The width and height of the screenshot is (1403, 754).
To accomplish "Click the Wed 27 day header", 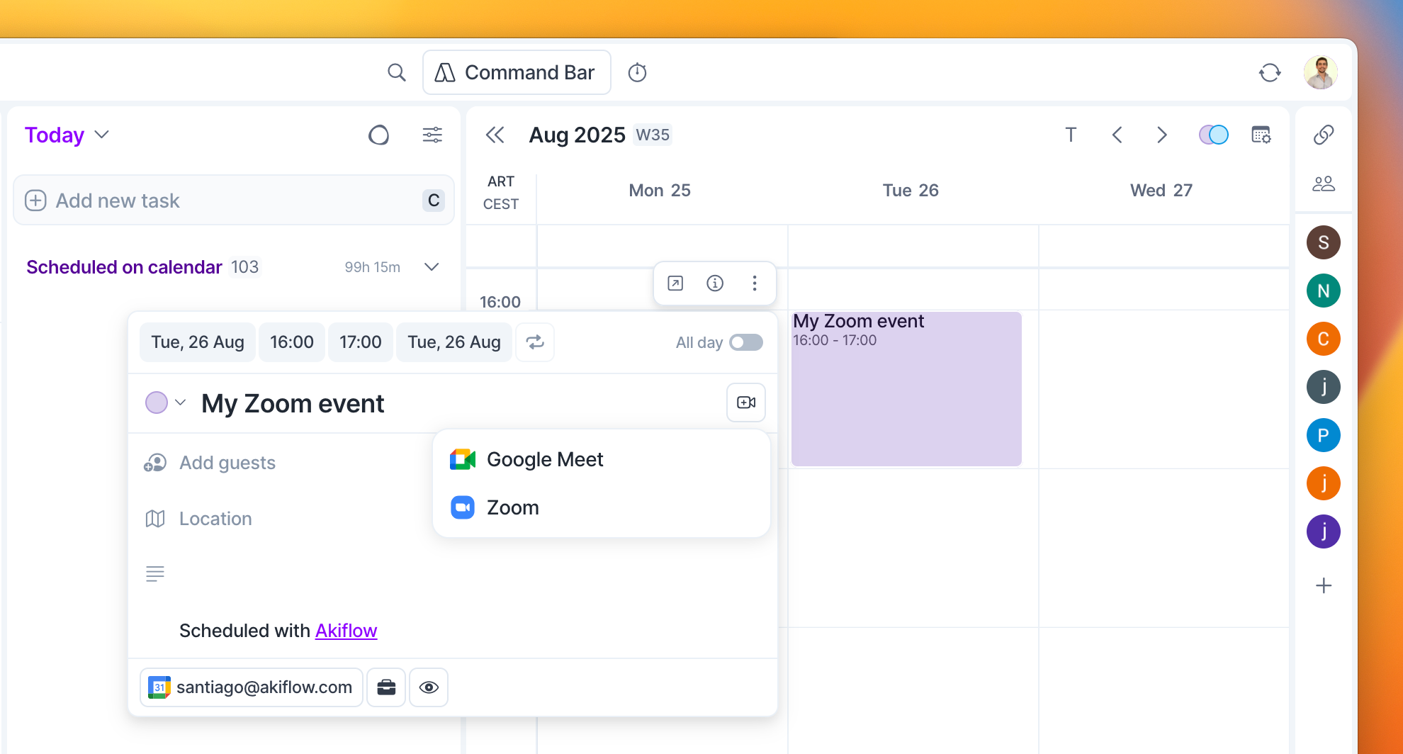I will click(1161, 190).
